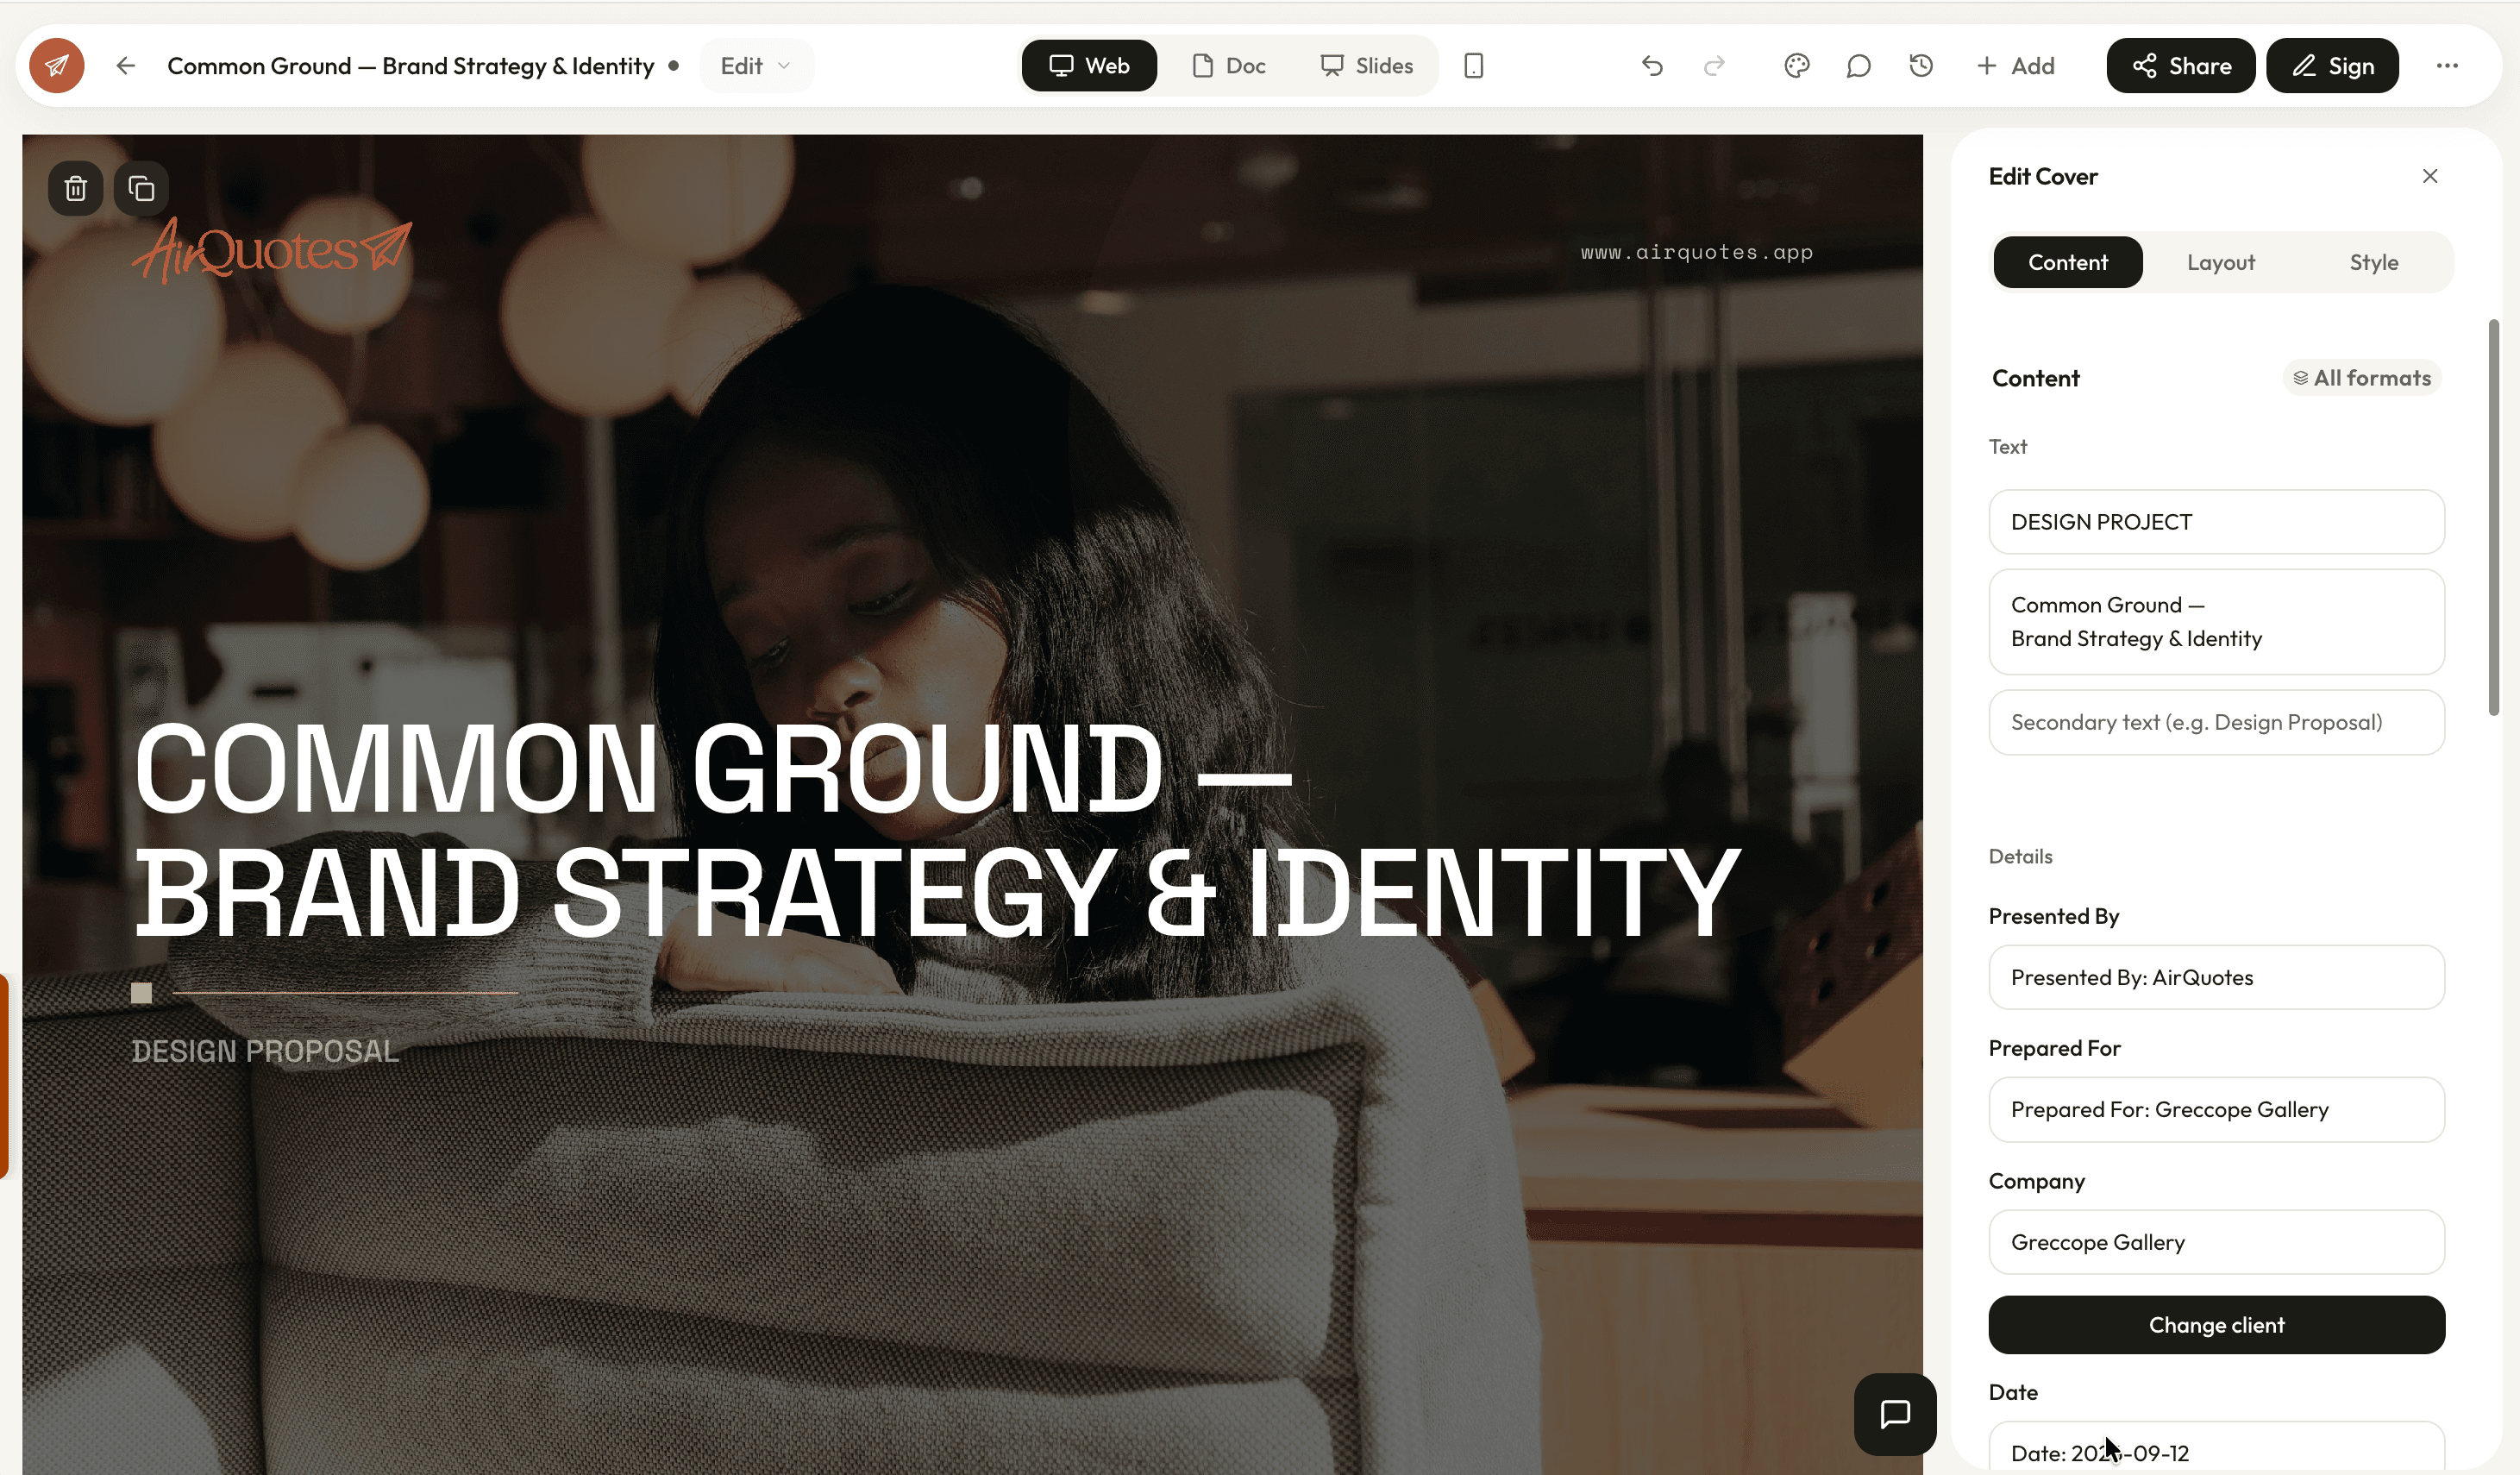
Task: Toggle mobile preview icon
Action: coord(1473,66)
